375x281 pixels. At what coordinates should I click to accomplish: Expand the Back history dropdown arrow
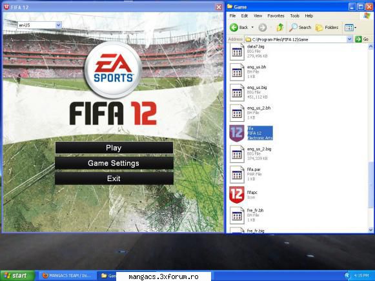click(x=252, y=28)
